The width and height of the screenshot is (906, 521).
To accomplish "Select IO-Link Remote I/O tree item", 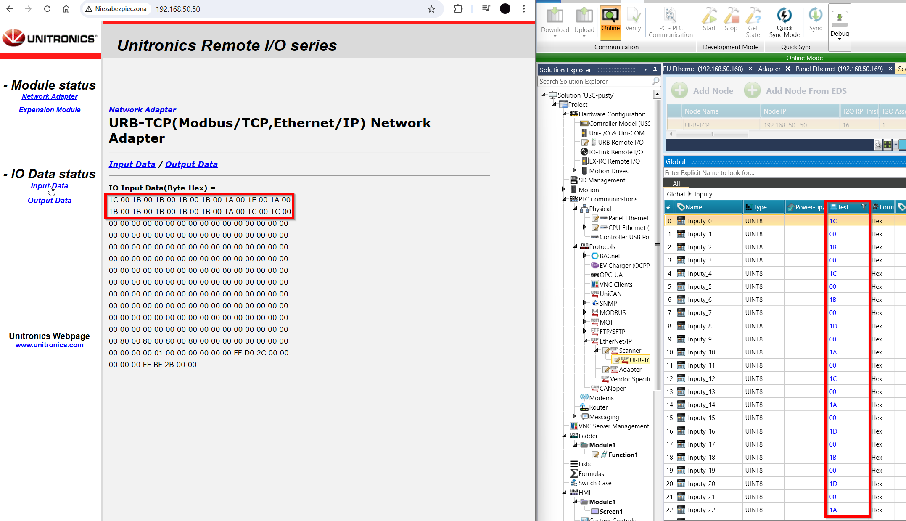I will coord(616,152).
